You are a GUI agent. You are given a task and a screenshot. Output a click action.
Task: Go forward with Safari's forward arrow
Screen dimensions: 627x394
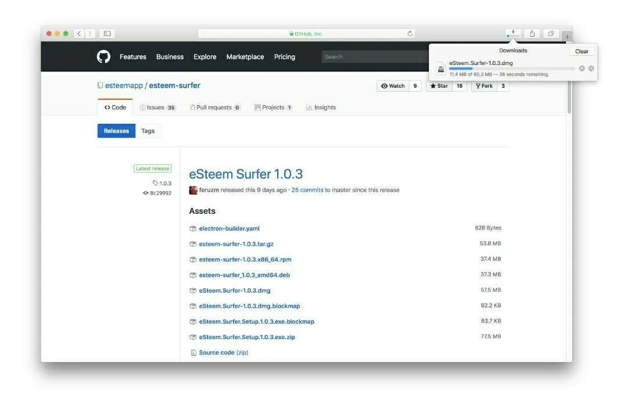90,34
